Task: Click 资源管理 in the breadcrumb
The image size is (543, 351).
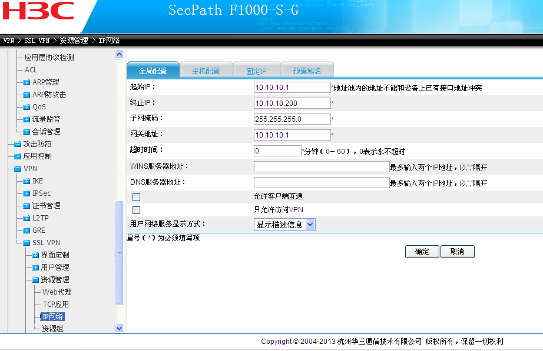Action: [74, 41]
